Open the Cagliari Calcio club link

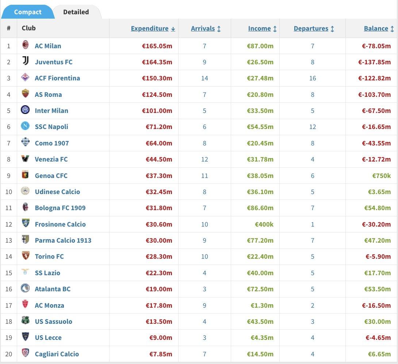57,354
